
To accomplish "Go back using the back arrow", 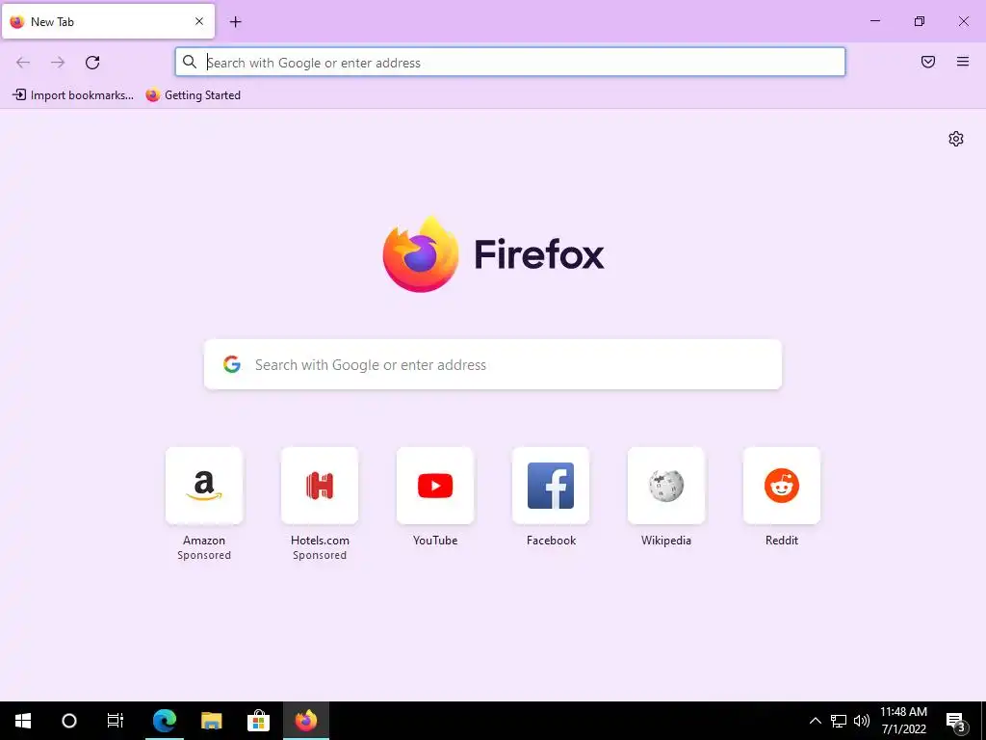I will click(x=23, y=63).
